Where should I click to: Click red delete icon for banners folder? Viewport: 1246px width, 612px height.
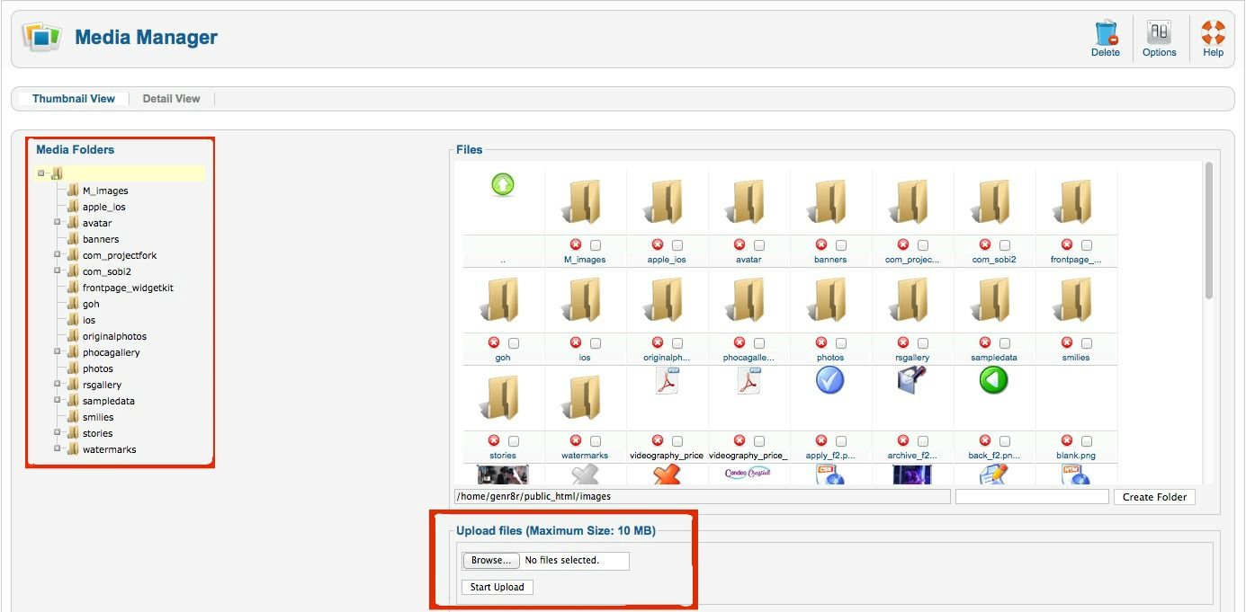[821, 244]
